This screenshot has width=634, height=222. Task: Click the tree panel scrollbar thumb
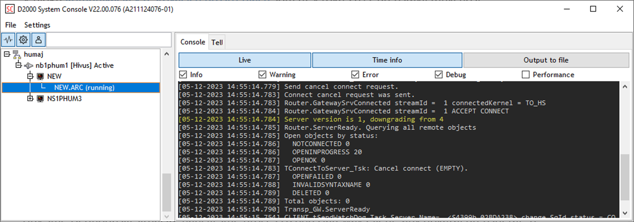point(167,192)
